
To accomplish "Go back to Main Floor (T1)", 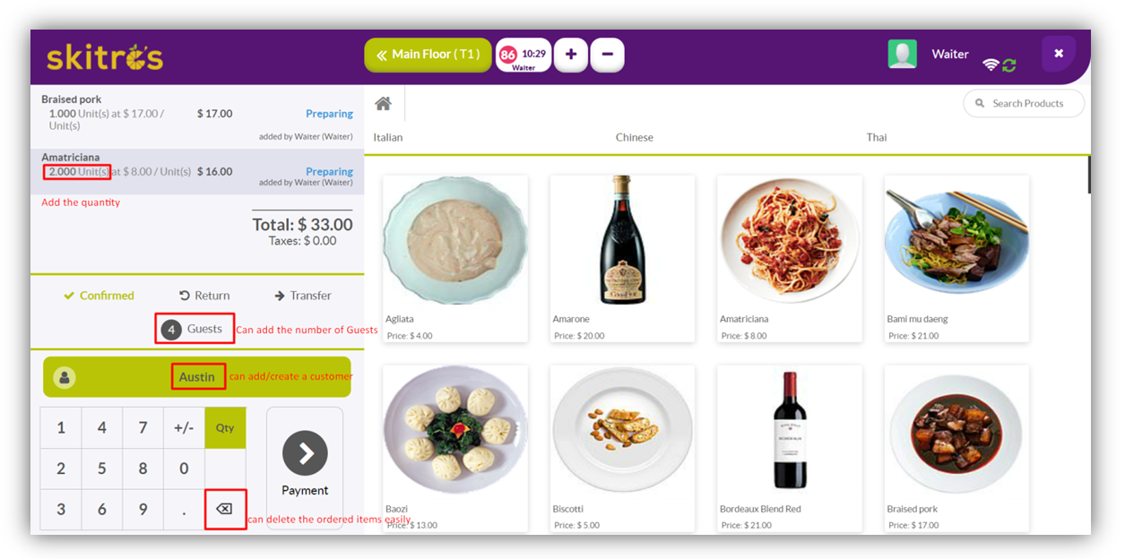I will tap(428, 55).
